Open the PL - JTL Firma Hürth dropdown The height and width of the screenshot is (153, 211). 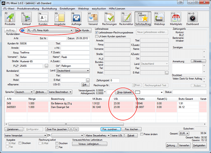(50, 30)
